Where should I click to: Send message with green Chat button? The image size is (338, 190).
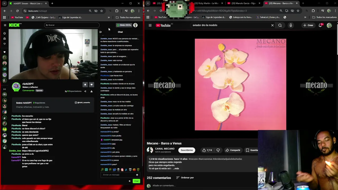[x=136, y=181]
